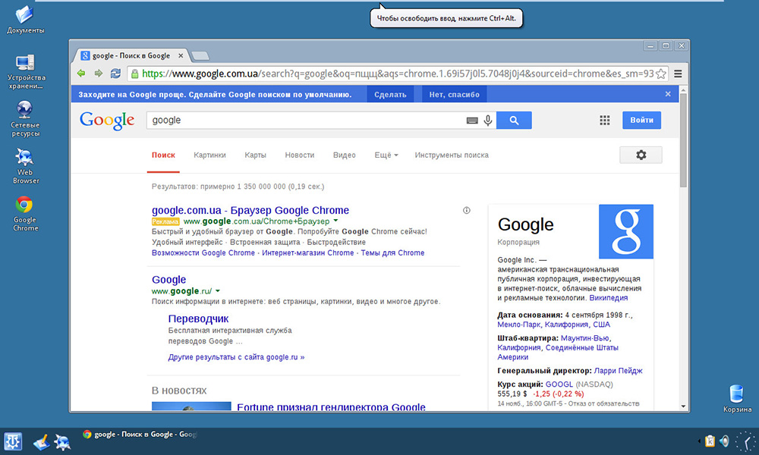Viewport: 759px width, 455px height.
Task: Dismiss the default search info bar
Action: coord(668,94)
